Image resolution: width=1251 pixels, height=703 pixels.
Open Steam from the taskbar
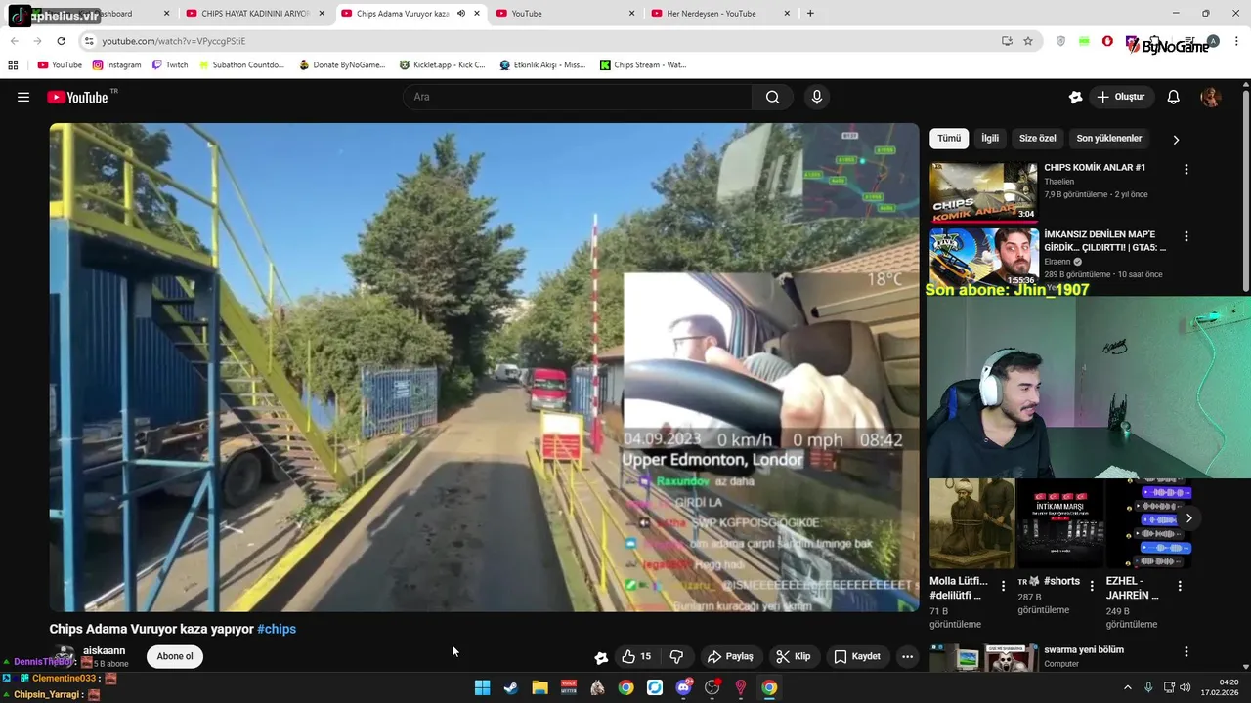click(x=510, y=687)
